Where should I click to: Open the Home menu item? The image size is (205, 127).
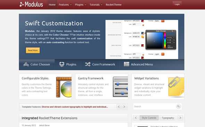(x=52, y=5)
